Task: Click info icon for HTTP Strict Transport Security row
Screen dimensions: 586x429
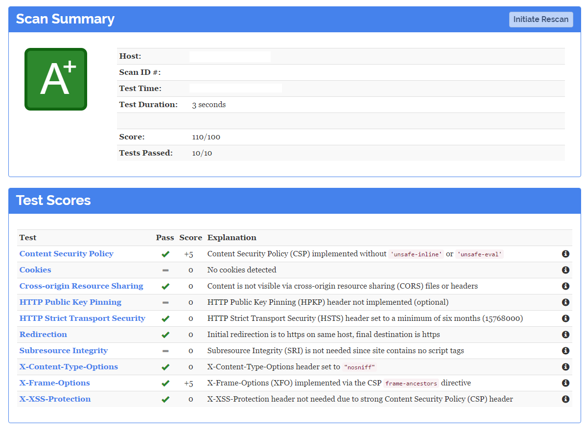Action: pos(565,318)
